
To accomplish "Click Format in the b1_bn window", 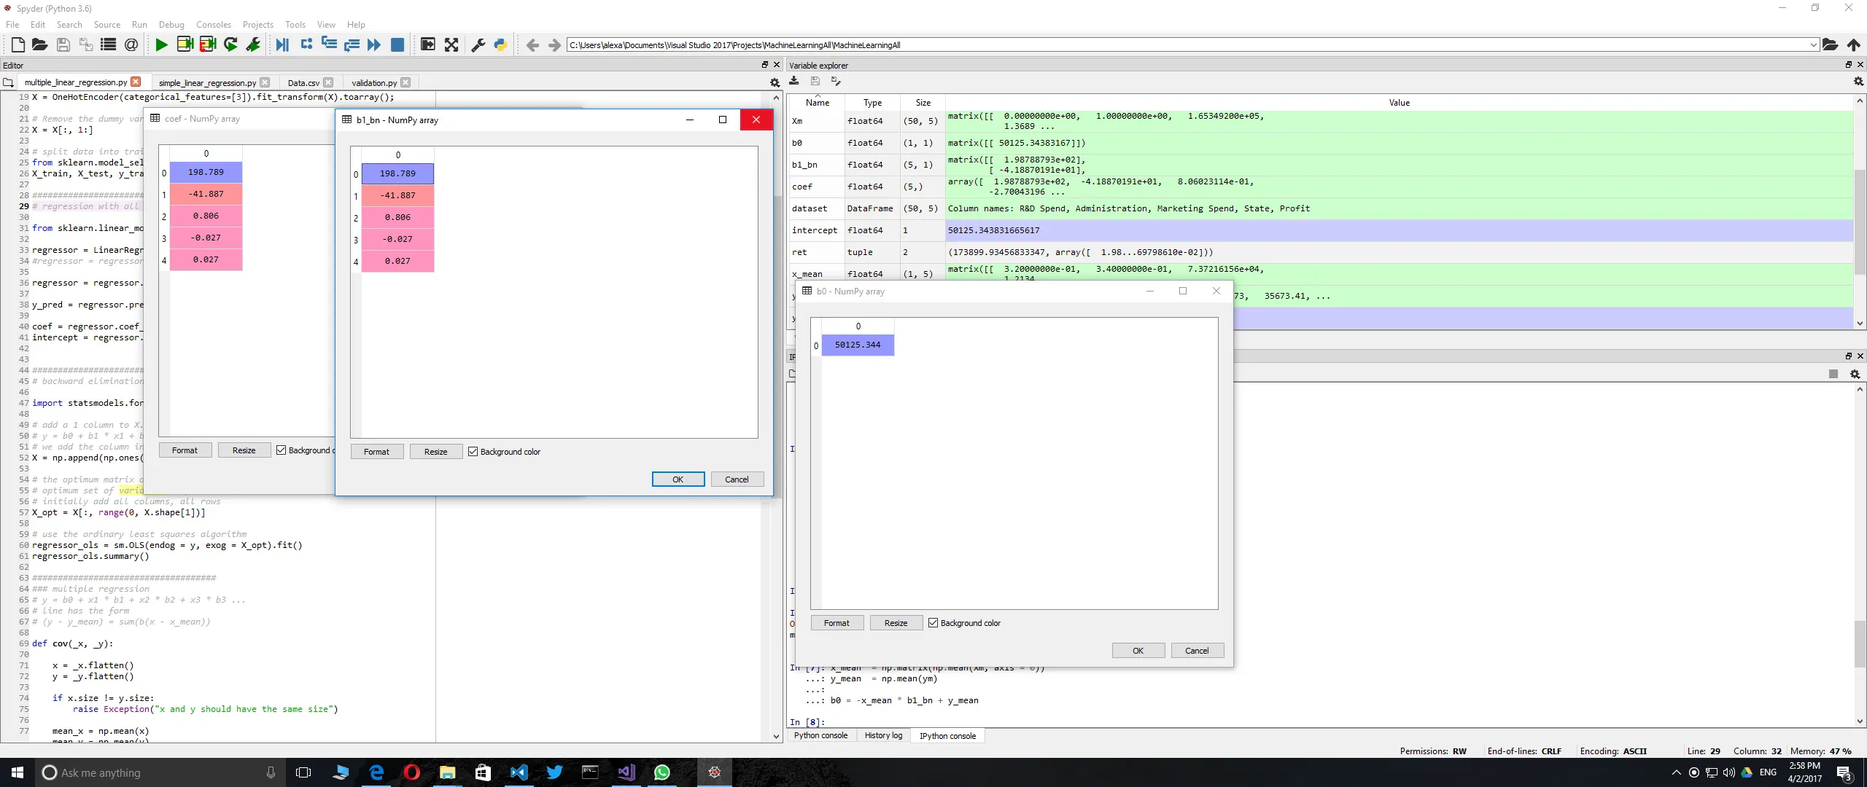I will coord(377,452).
